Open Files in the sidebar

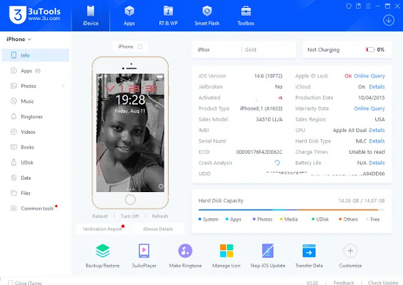point(35,193)
